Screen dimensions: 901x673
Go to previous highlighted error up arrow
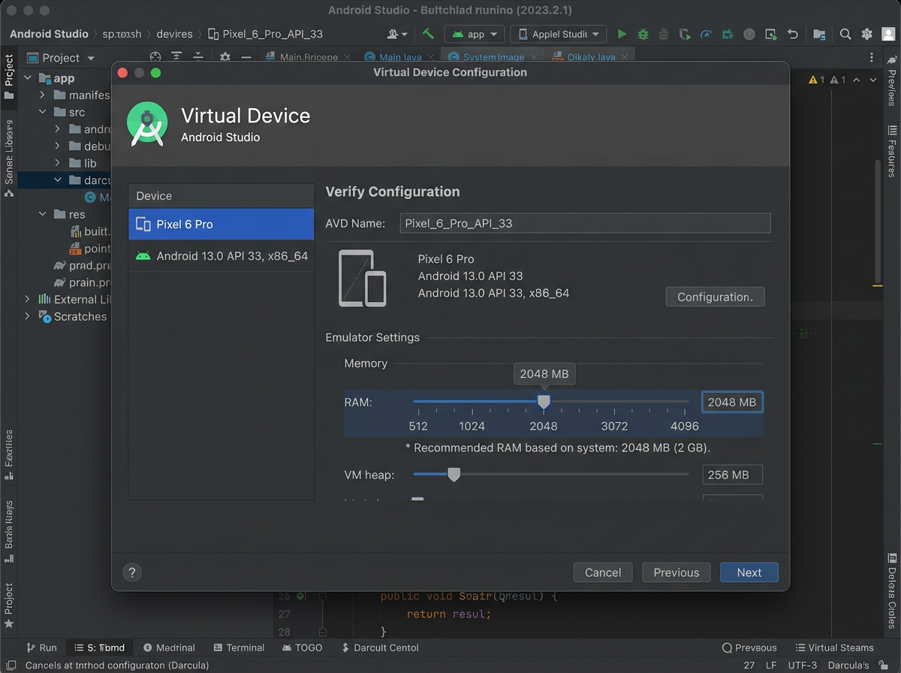[858, 80]
